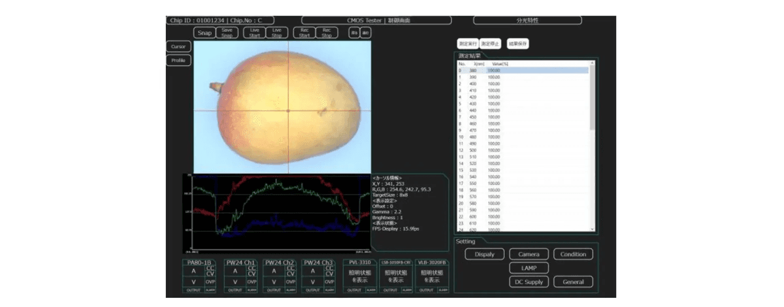Toggle OUTPUT for PA80-1B supply
This screenshot has width=784, height=307.
(x=192, y=289)
